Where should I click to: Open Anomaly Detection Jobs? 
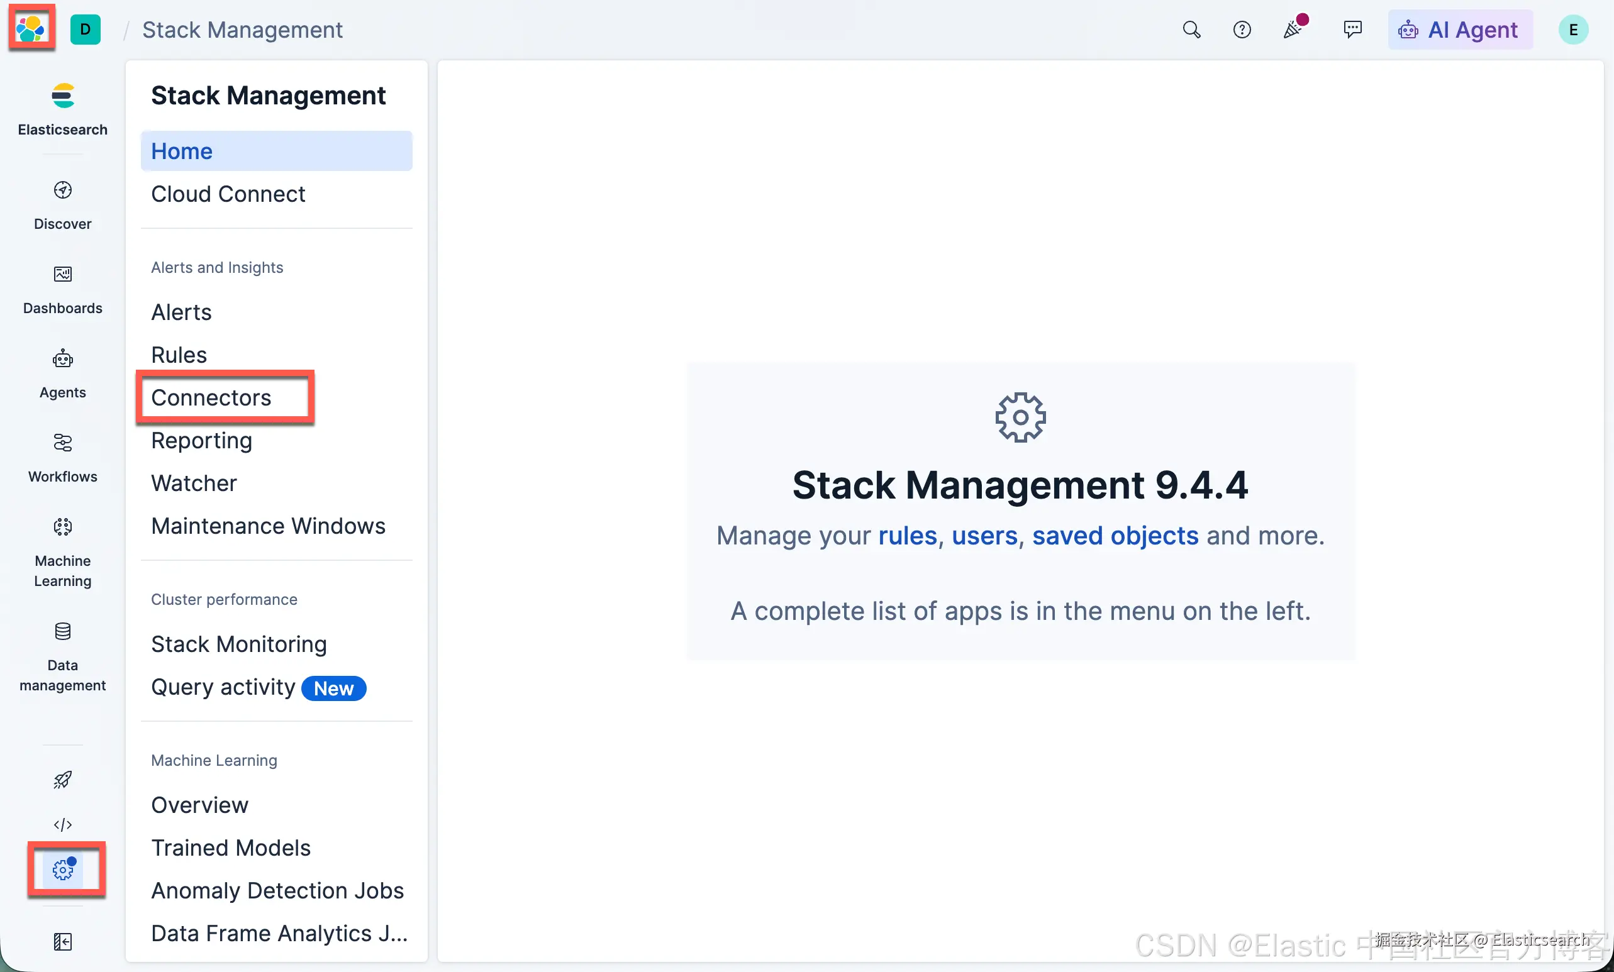point(278,890)
